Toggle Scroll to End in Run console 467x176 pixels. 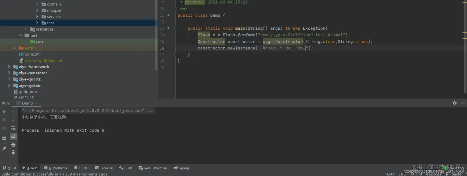(13, 136)
